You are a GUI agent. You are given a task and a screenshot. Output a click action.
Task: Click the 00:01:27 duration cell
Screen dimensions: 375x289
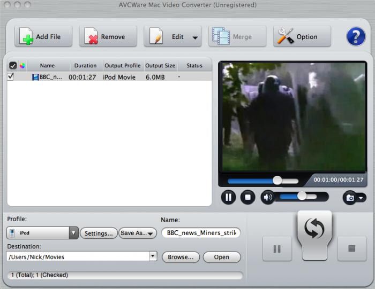click(x=82, y=77)
